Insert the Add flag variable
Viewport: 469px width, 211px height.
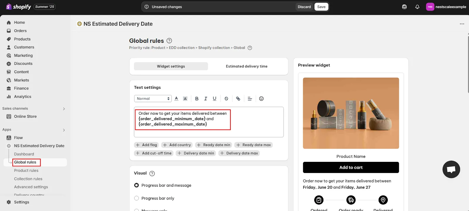(146, 145)
